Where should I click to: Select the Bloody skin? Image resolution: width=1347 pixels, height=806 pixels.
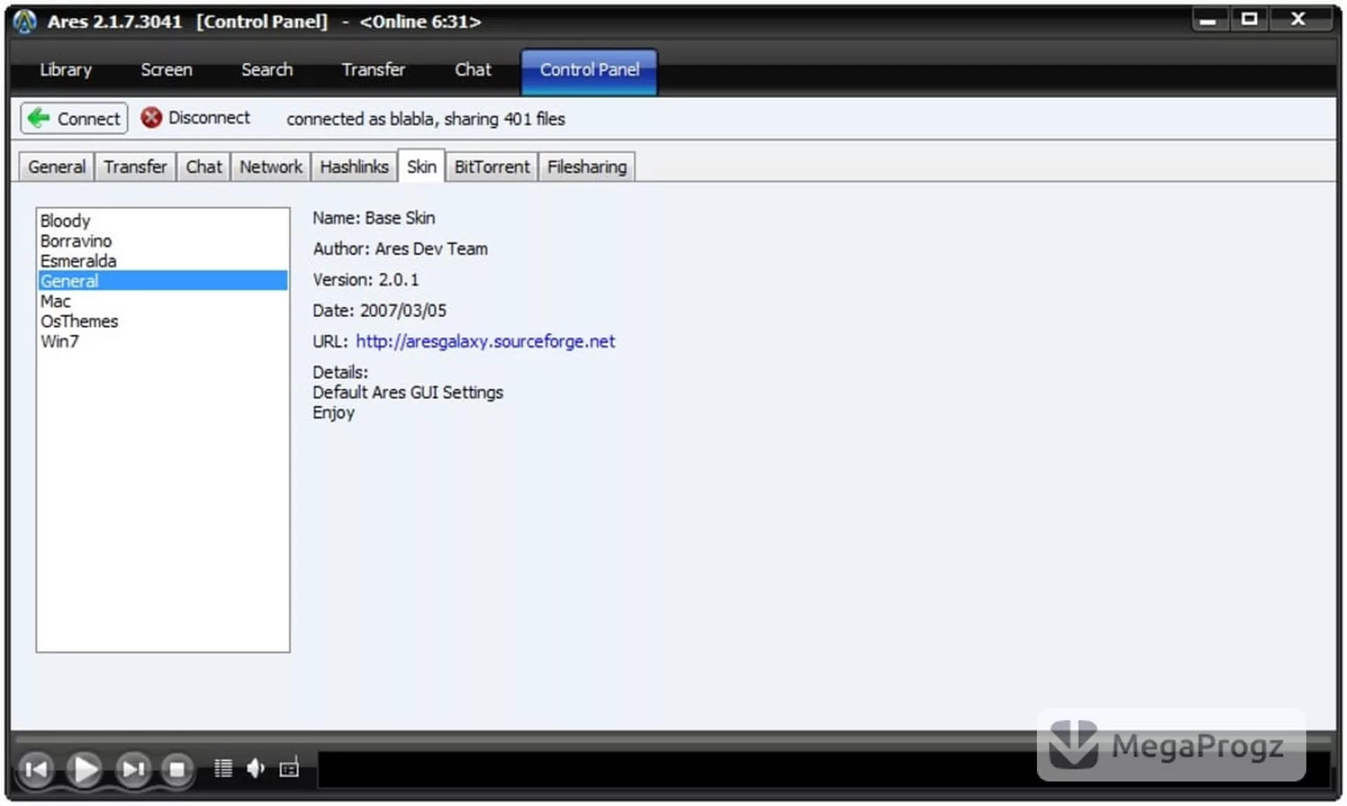(x=163, y=221)
